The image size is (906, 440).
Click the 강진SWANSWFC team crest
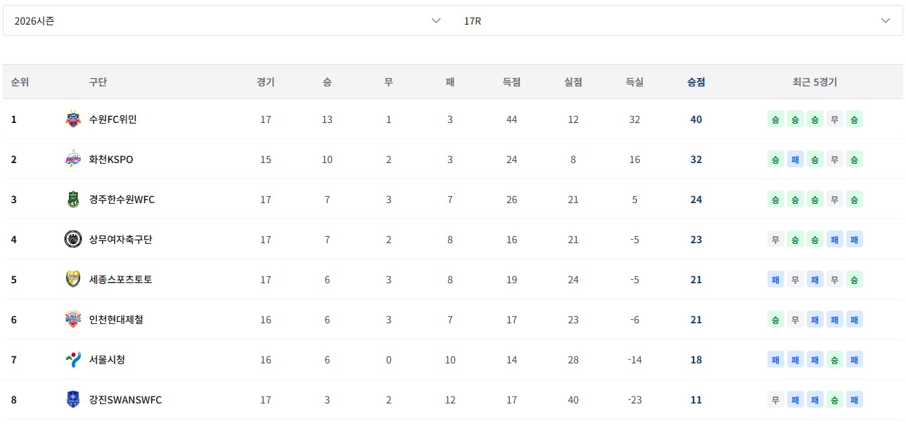pos(73,400)
